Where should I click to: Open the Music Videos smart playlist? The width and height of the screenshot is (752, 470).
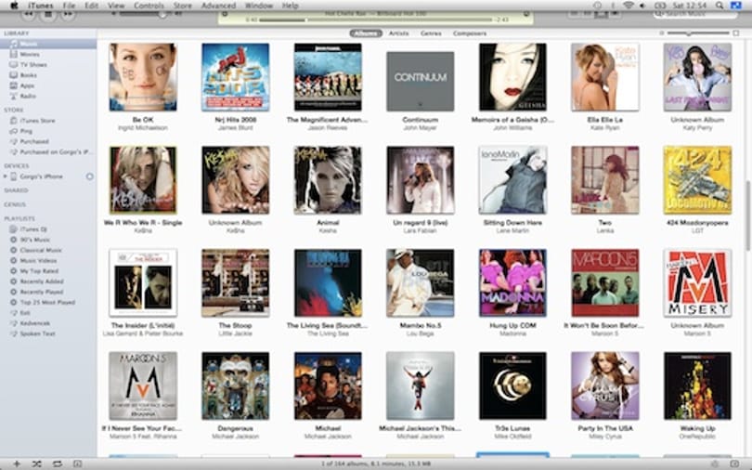(x=48, y=261)
